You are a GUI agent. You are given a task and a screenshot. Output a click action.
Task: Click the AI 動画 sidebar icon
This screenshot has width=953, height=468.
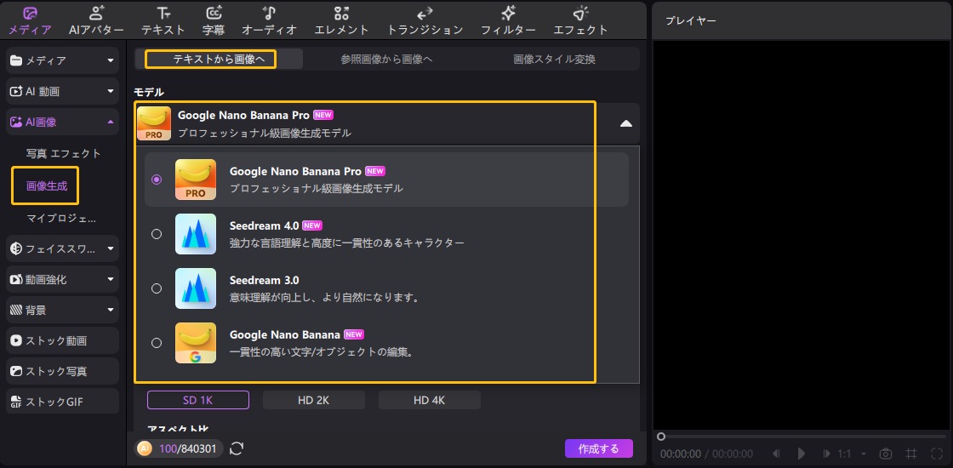(x=16, y=91)
